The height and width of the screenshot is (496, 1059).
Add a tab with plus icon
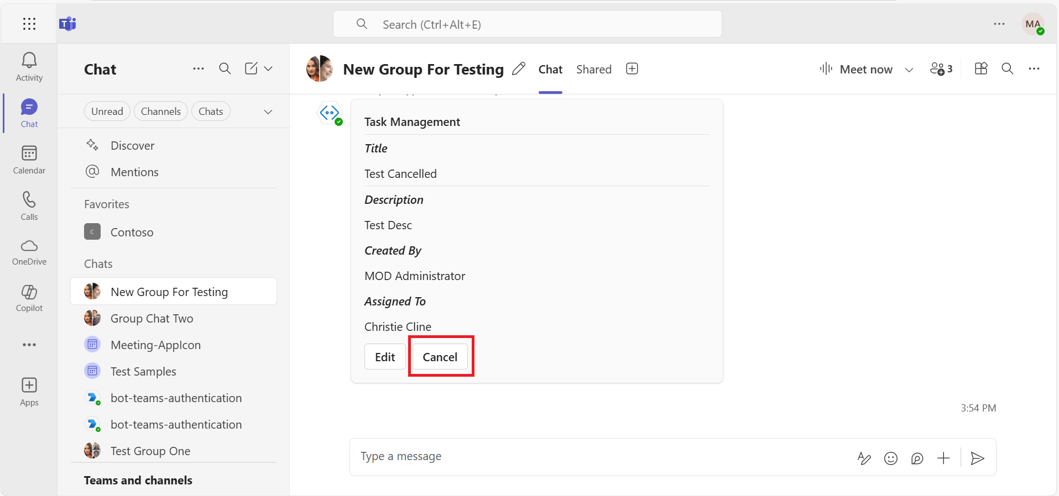click(632, 68)
